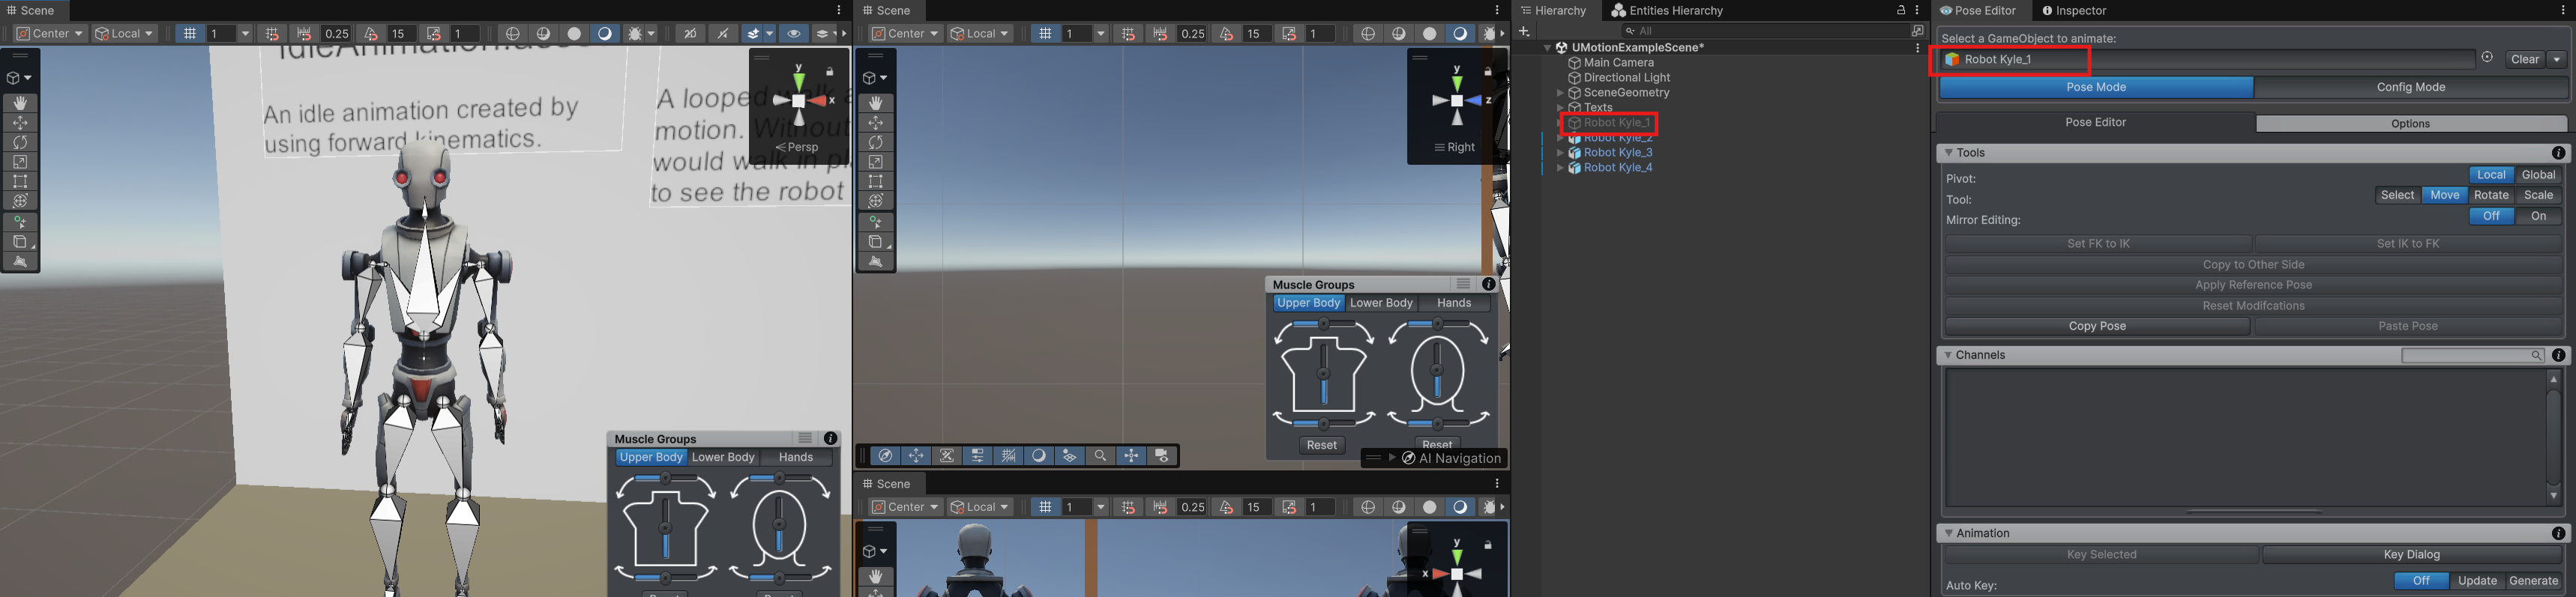Switch Pivot to Global
This screenshot has height=597, width=2576.
[2538, 175]
